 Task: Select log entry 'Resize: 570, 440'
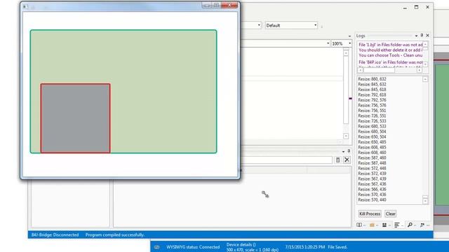coord(372,199)
